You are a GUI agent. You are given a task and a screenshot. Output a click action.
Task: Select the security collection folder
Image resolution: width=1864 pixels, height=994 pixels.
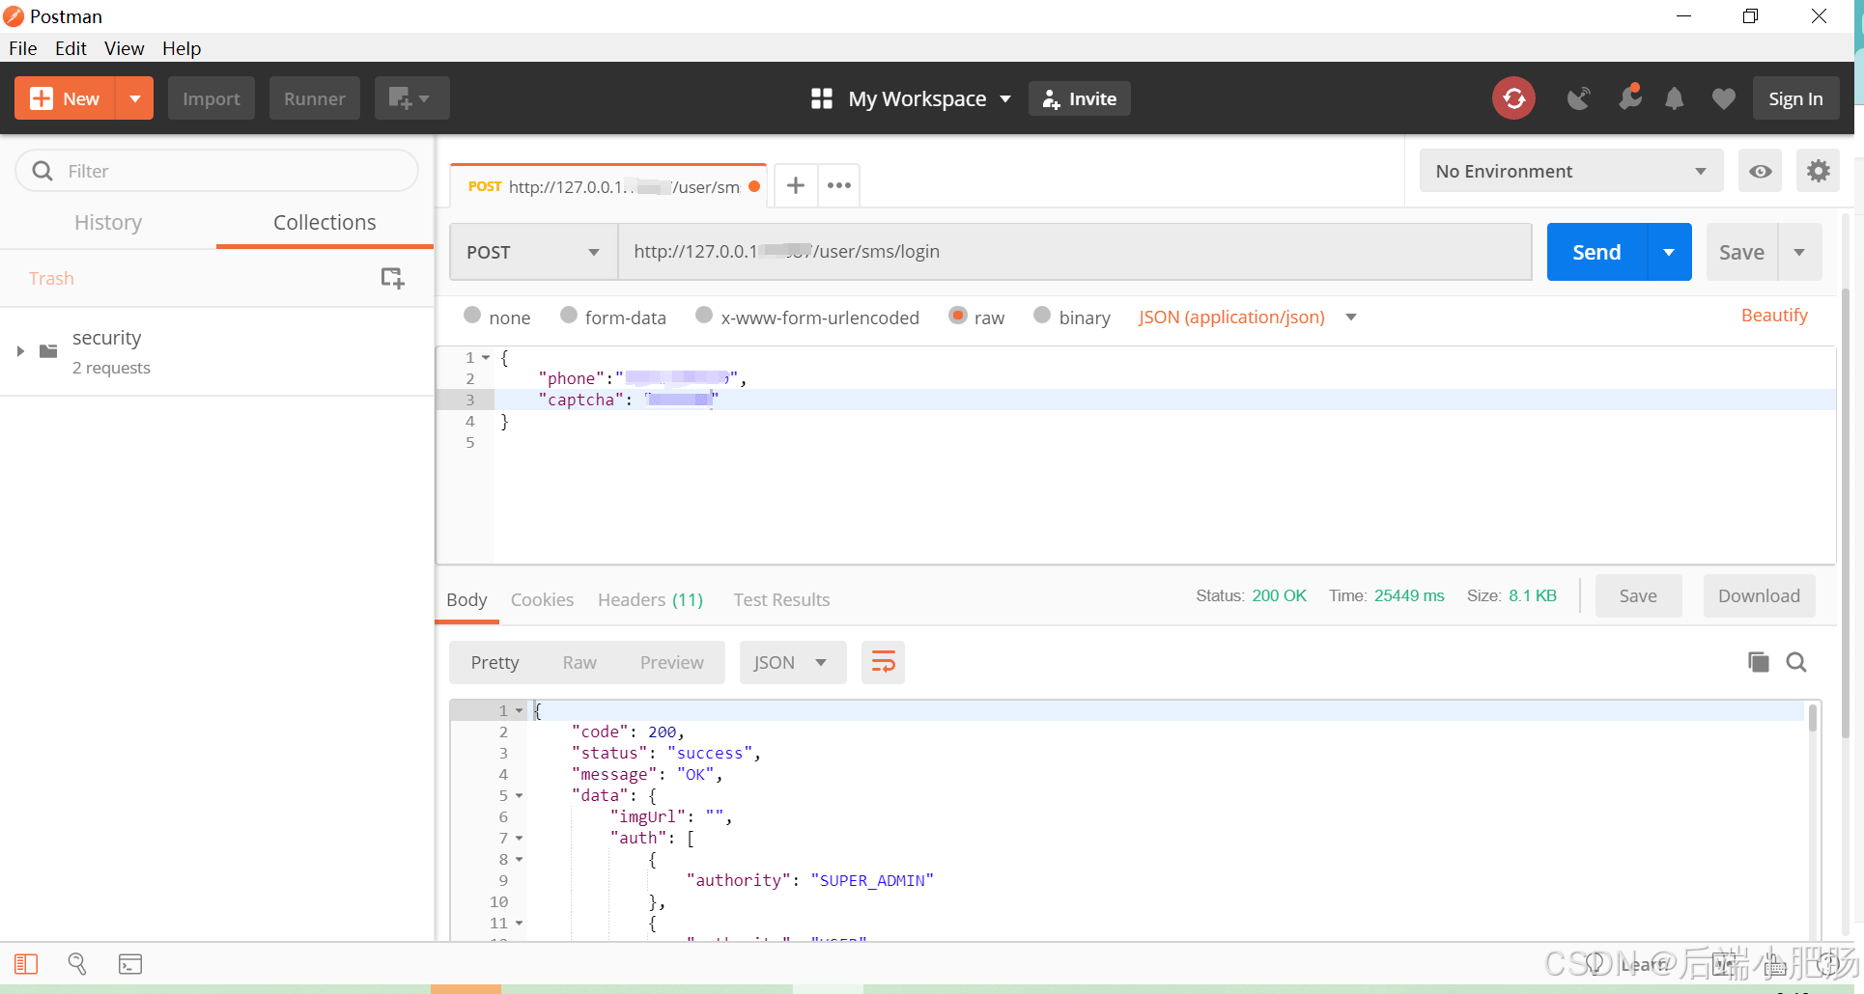pos(217,351)
